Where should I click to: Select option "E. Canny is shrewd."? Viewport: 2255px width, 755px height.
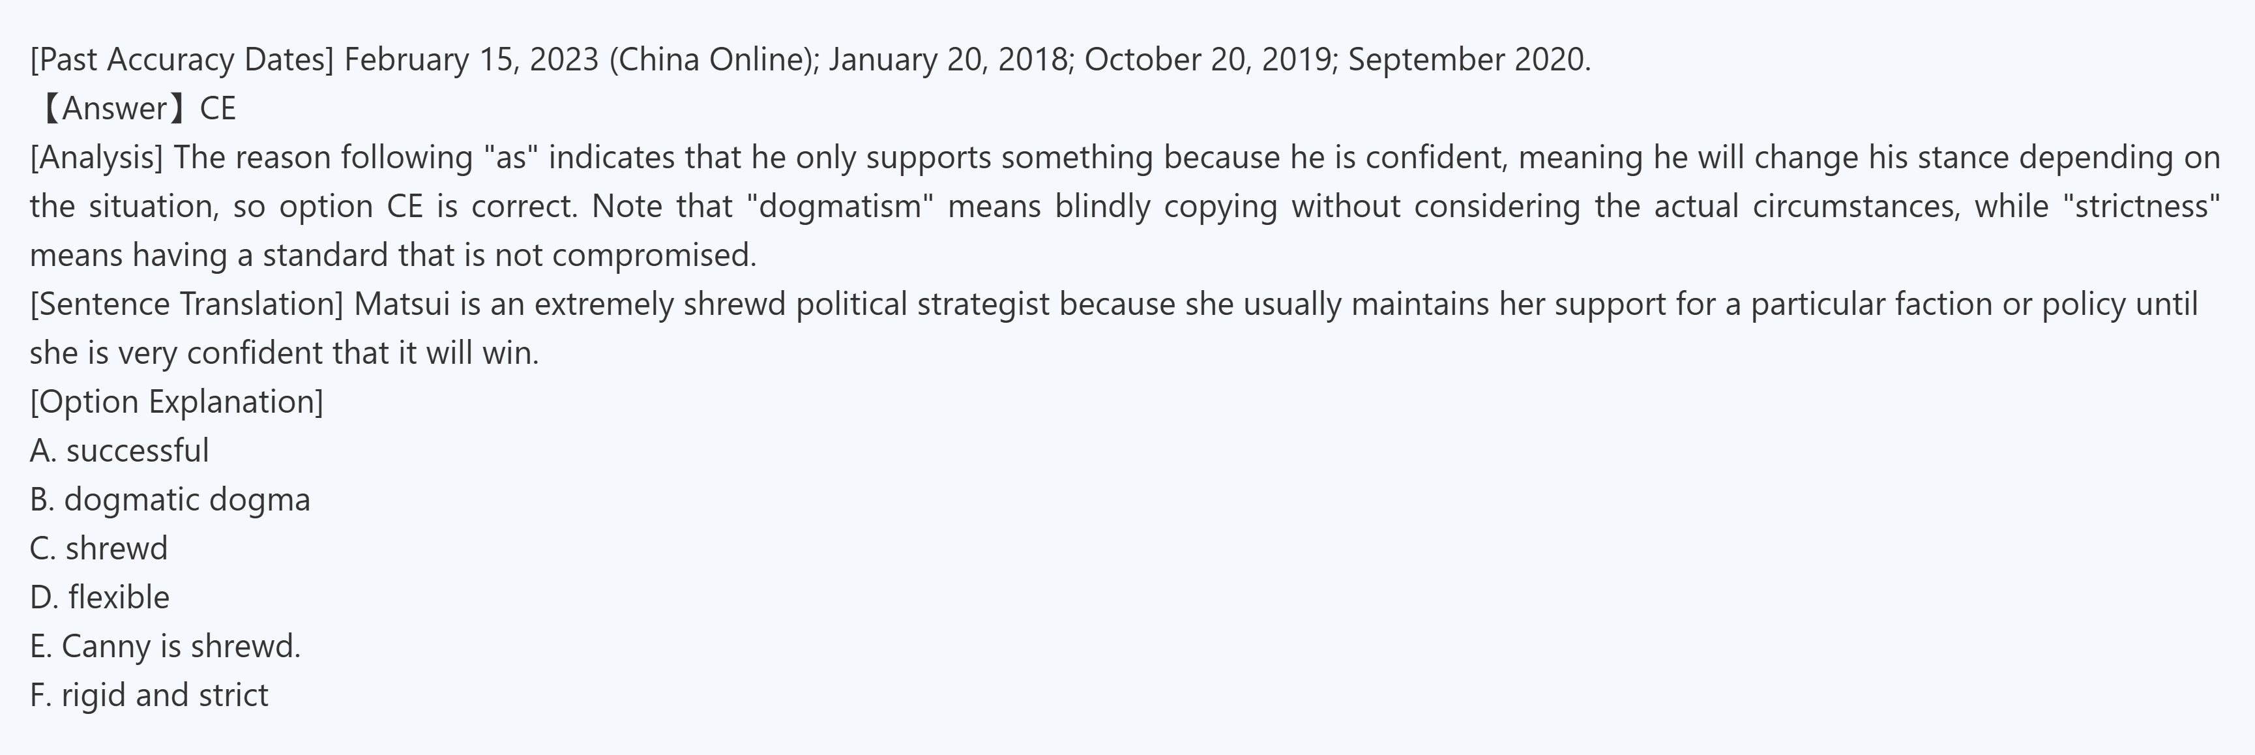coord(164,646)
